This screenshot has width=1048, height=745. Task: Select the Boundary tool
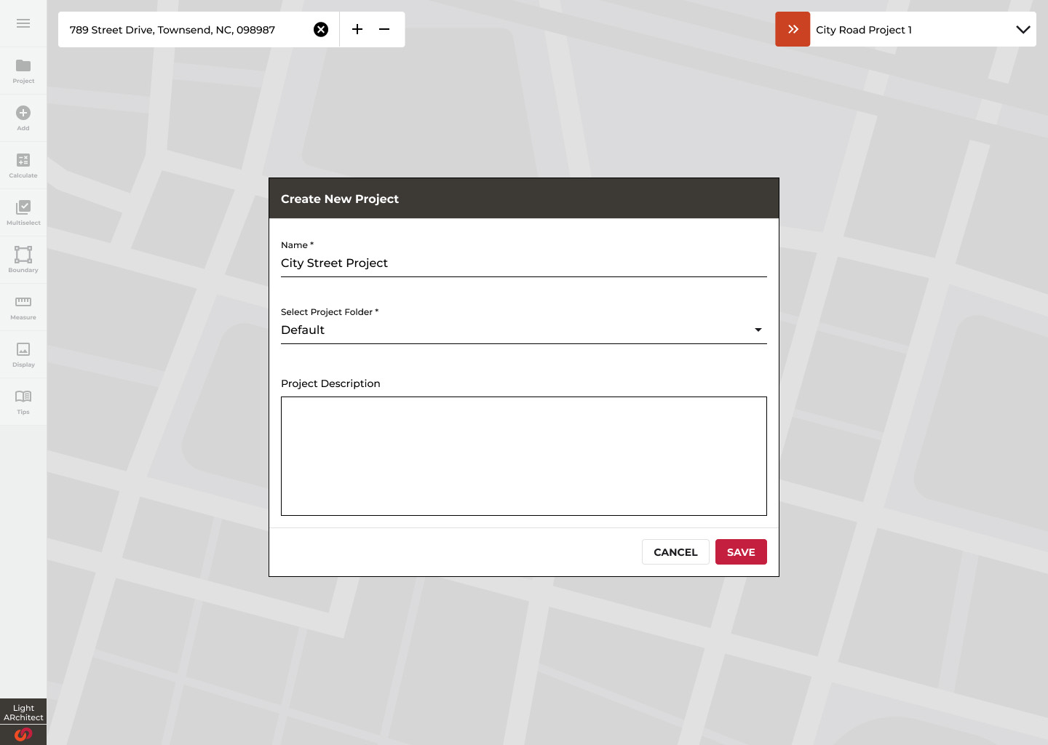click(23, 260)
